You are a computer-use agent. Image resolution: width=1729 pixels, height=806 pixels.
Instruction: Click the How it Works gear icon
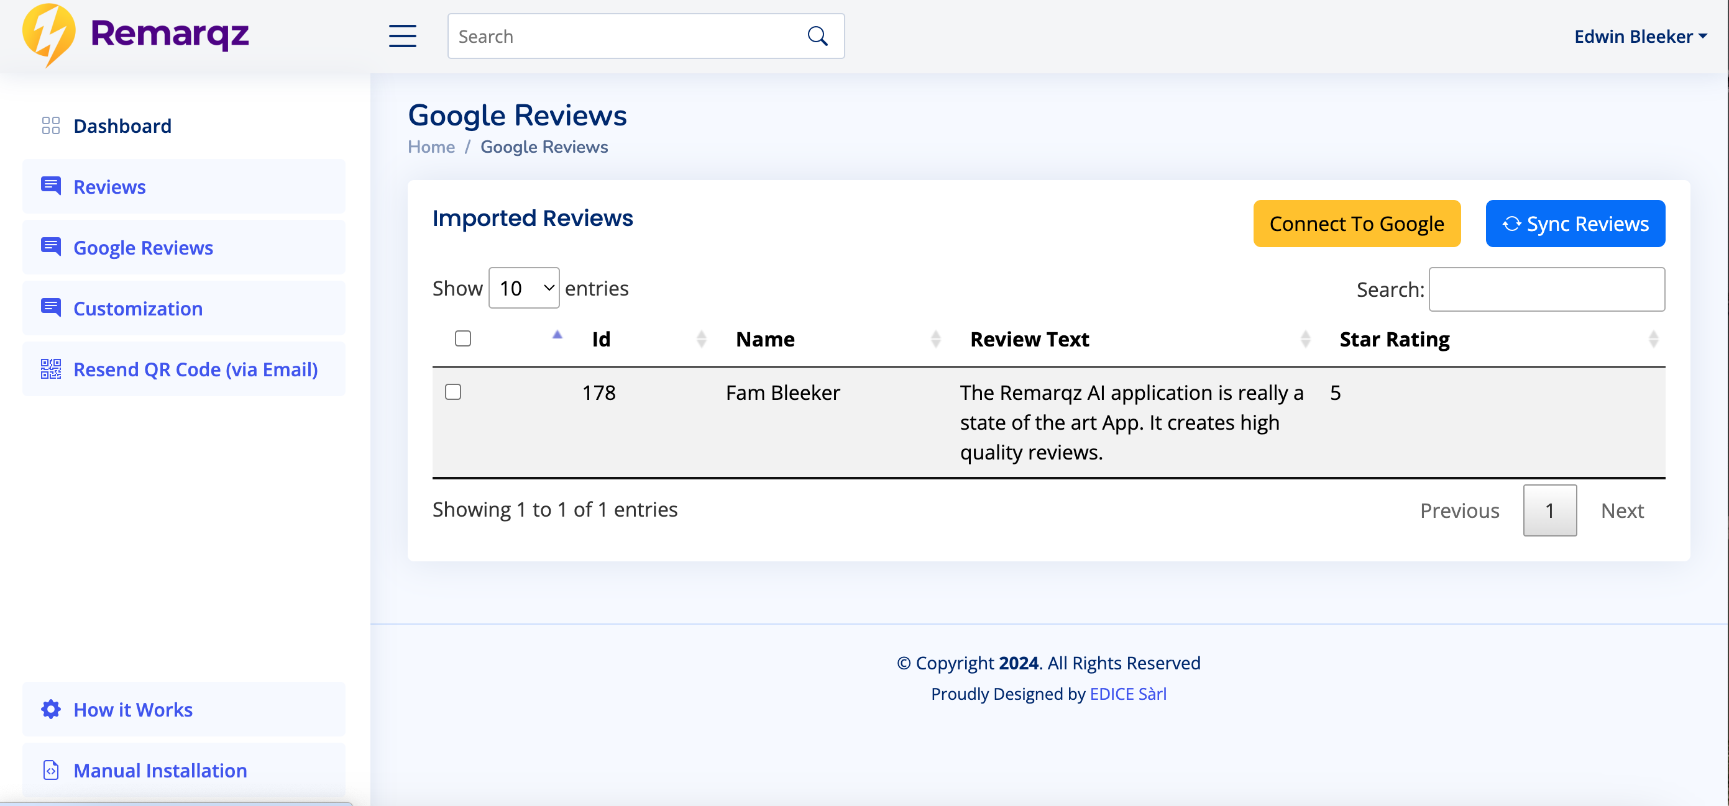(x=50, y=709)
